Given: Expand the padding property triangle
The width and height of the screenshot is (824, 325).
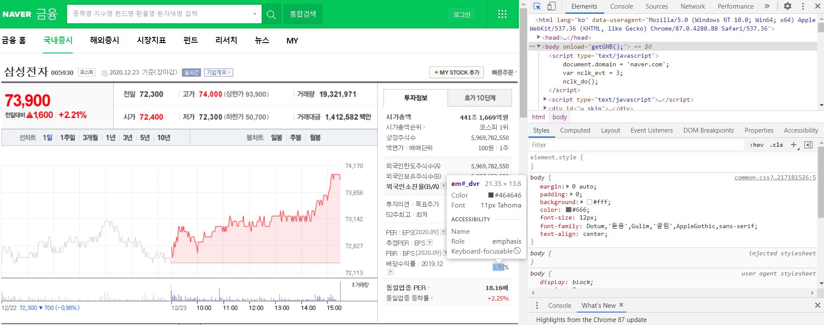Looking at the screenshot, I should 571,194.
